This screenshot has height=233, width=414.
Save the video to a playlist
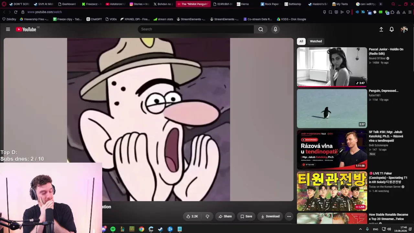tap(246, 216)
